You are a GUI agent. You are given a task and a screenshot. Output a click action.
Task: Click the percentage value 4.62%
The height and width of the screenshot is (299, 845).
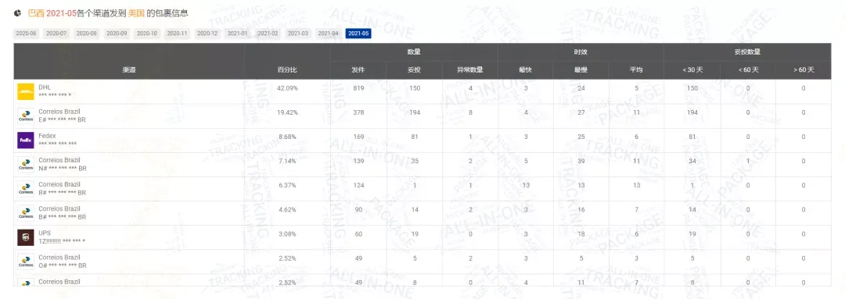click(x=287, y=209)
